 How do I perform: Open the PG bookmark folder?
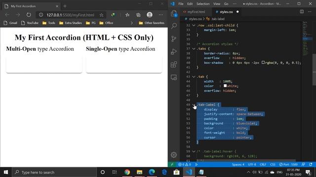tap(91, 23)
